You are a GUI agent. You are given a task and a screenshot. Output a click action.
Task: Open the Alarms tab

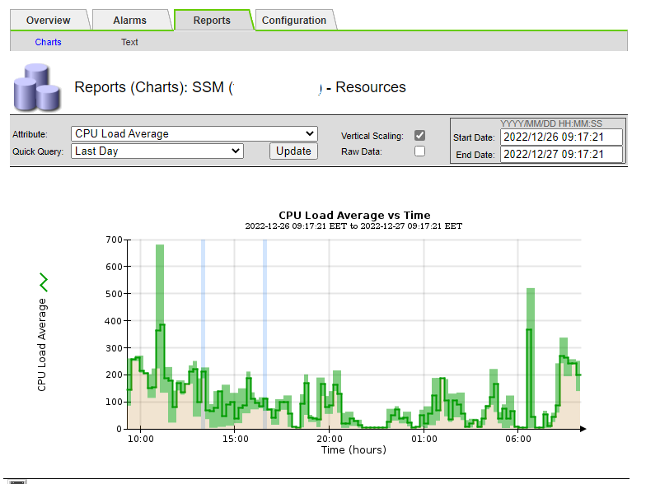[x=128, y=20]
